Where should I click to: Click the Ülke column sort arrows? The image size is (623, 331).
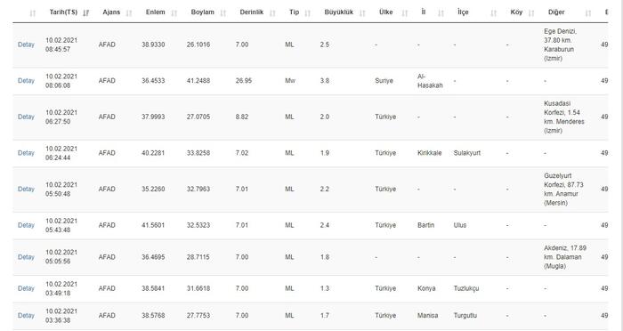coord(404,13)
